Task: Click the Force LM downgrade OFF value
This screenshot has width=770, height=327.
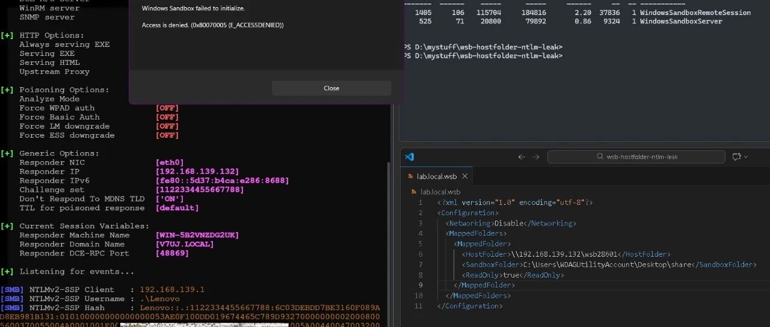Action: 167,126
